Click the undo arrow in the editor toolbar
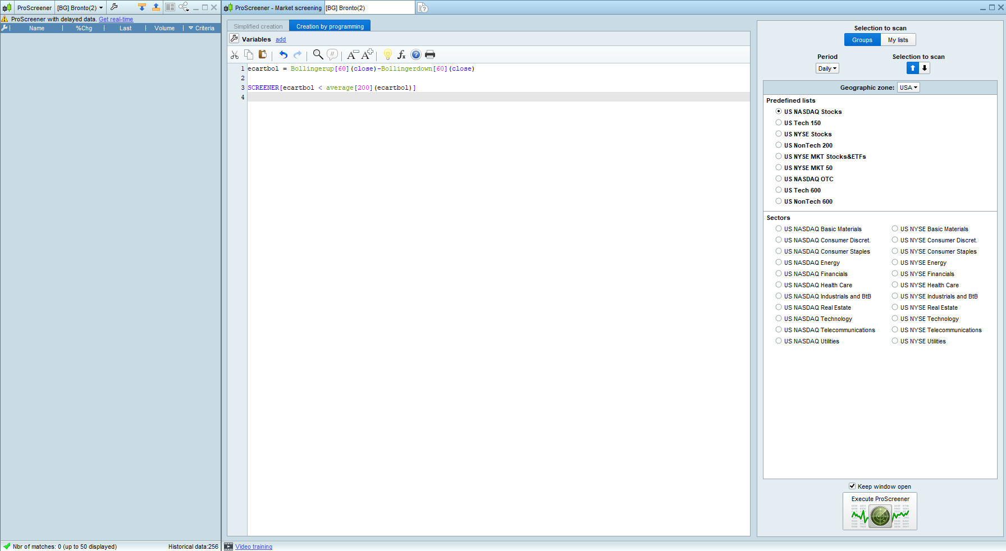 pos(283,54)
